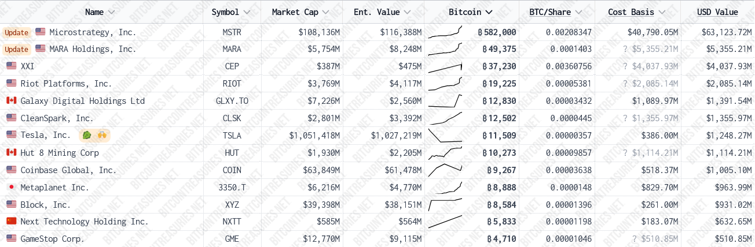Click the Bitcoin column header sort arrow
Screen dimensions: 755x247
pyautogui.click(x=489, y=12)
